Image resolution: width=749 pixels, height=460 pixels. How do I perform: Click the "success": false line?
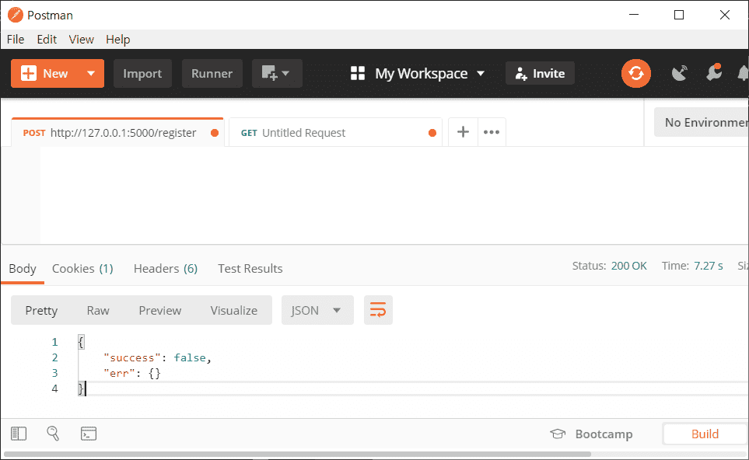click(158, 357)
